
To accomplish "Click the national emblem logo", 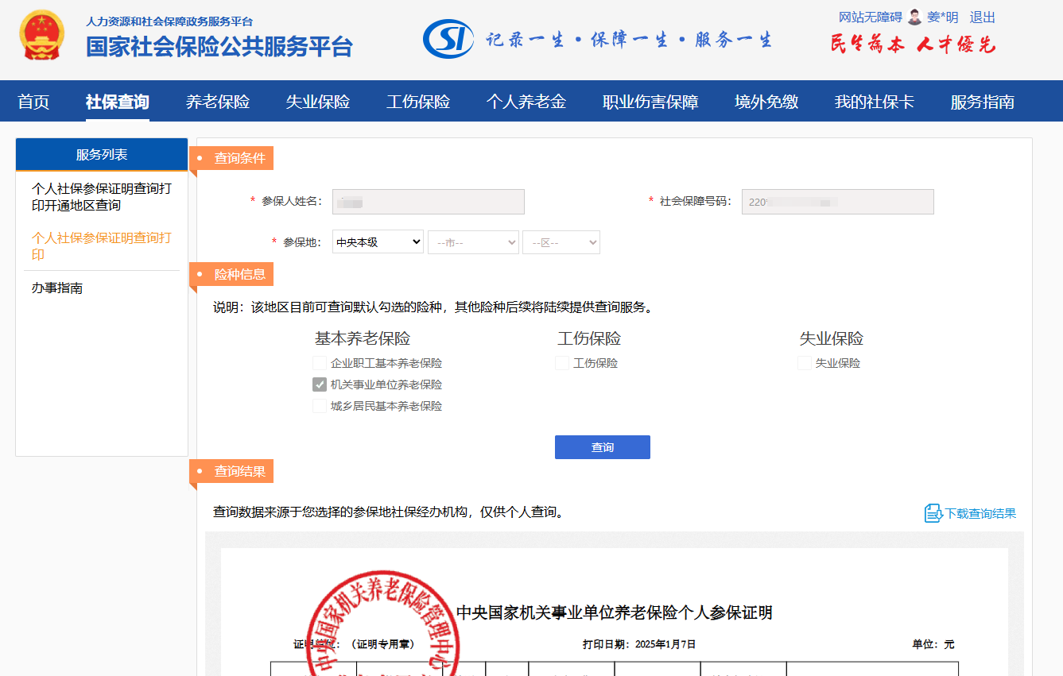I will 42,36.
